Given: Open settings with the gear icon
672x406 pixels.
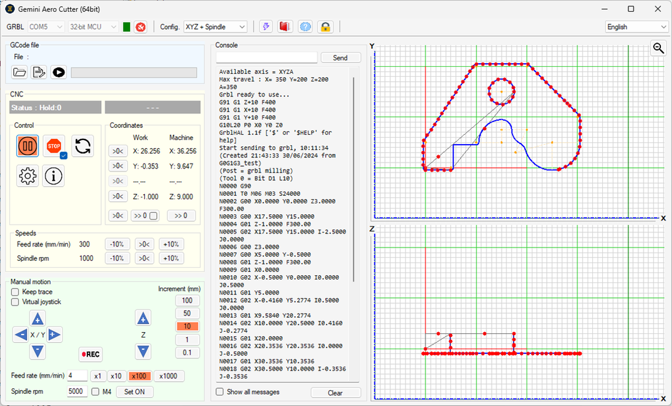Looking at the screenshot, I should click(28, 176).
